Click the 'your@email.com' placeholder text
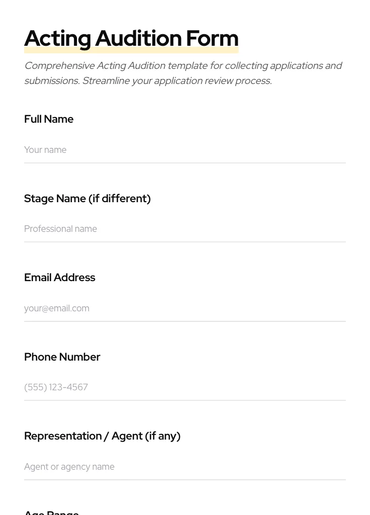 pos(57,308)
